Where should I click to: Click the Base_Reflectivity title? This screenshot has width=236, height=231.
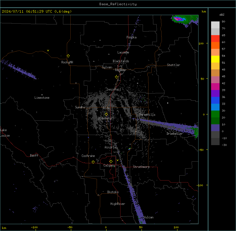(118, 4)
